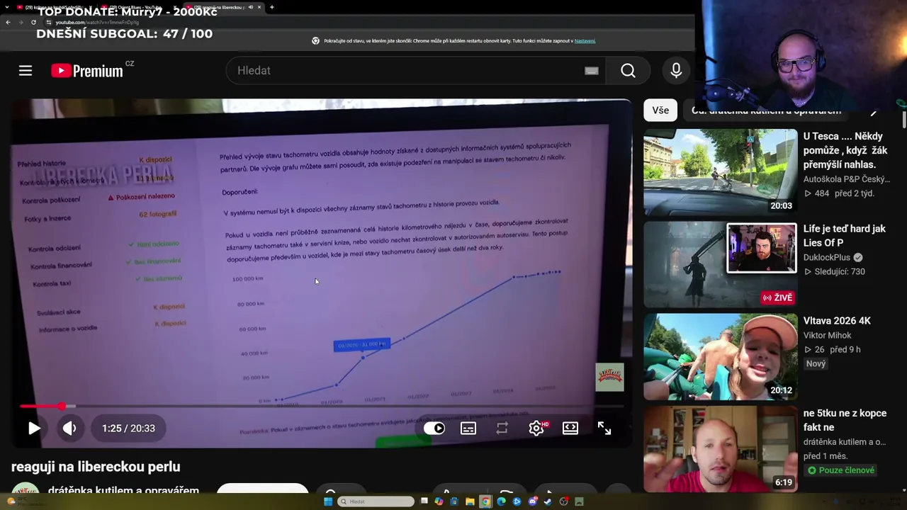The height and width of the screenshot is (510, 907).
Task: Go back with browser back arrow
Action: (x=8, y=22)
